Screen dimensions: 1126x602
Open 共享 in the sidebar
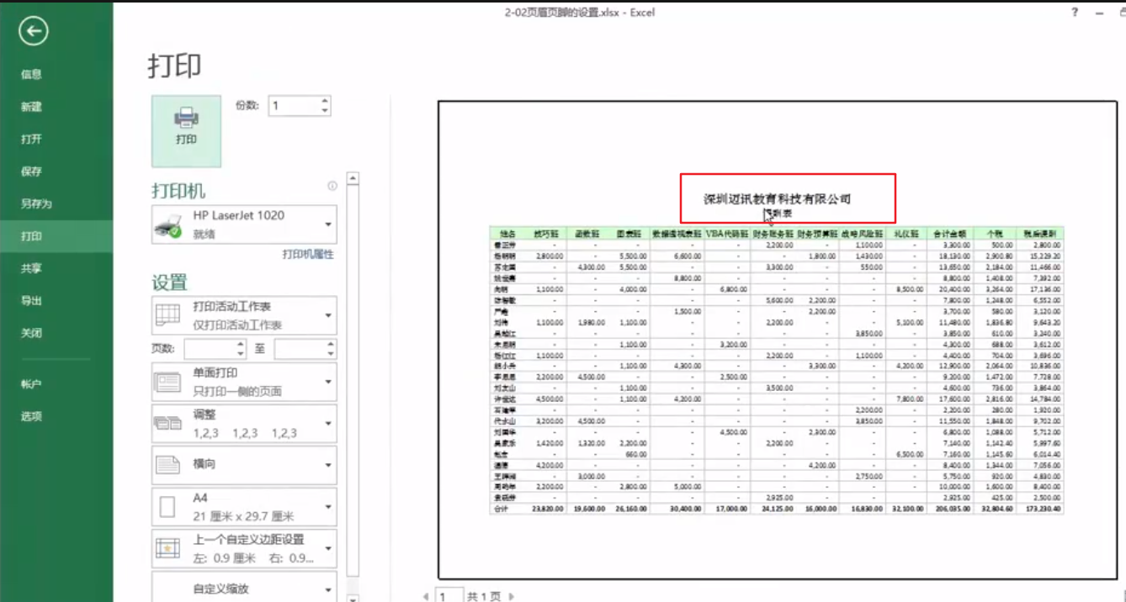pyautogui.click(x=31, y=268)
